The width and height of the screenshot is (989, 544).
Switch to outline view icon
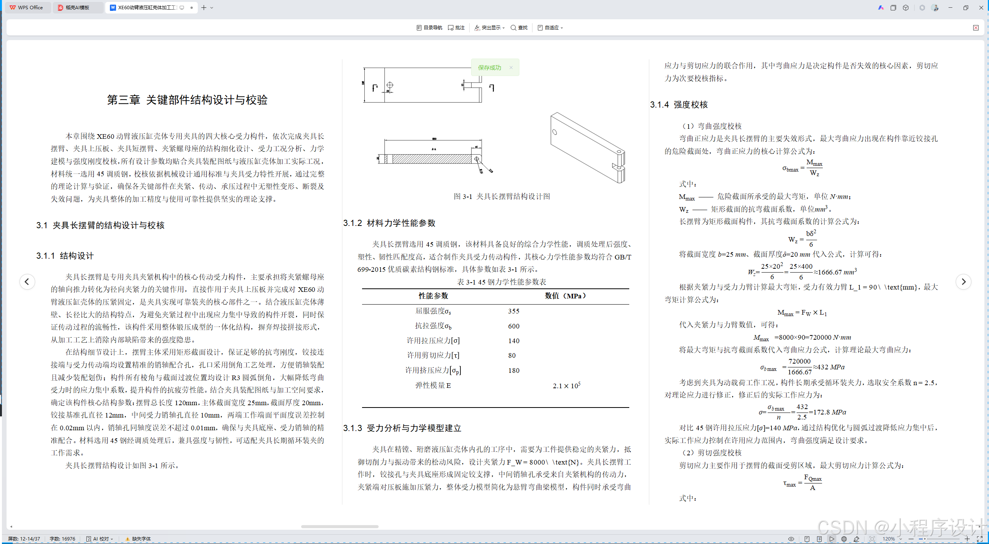pyautogui.click(x=819, y=539)
